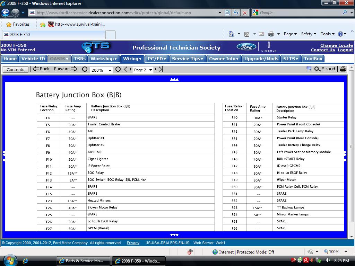Image resolution: width=355 pixels, height=266 pixels.
Task: Pan diagram up with top triple arrows
Action: pos(174,79)
